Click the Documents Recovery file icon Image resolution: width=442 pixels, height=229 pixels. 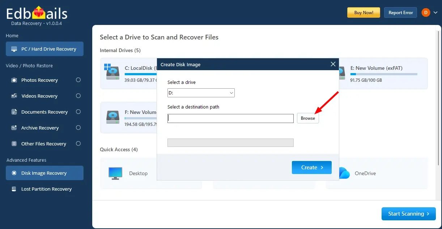tap(14, 112)
